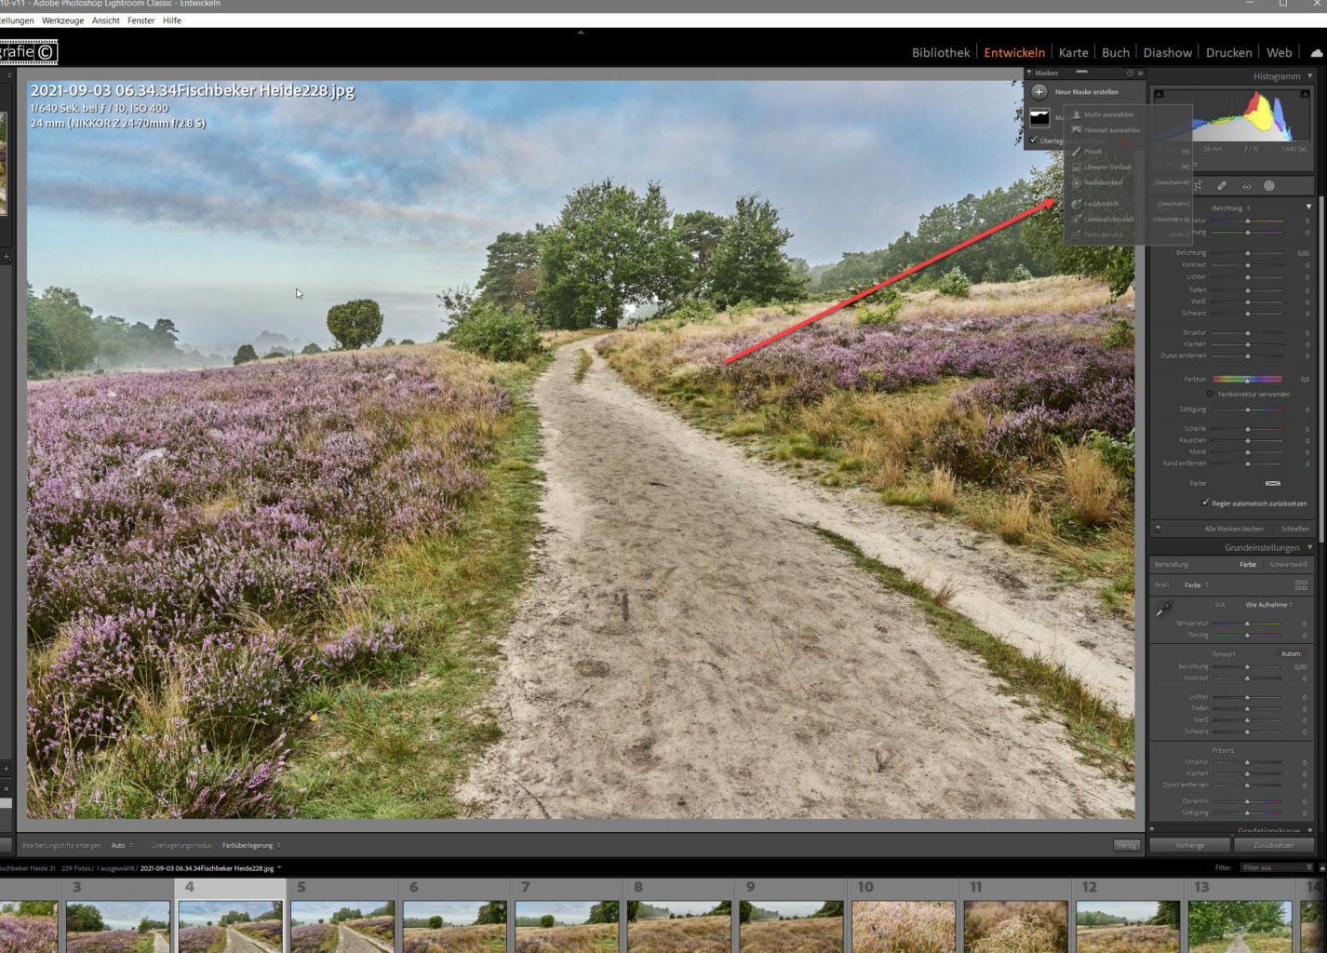The height and width of the screenshot is (953, 1327).
Task: Collapse the Grundeinstellungen panel triangle
Action: (1310, 547)
